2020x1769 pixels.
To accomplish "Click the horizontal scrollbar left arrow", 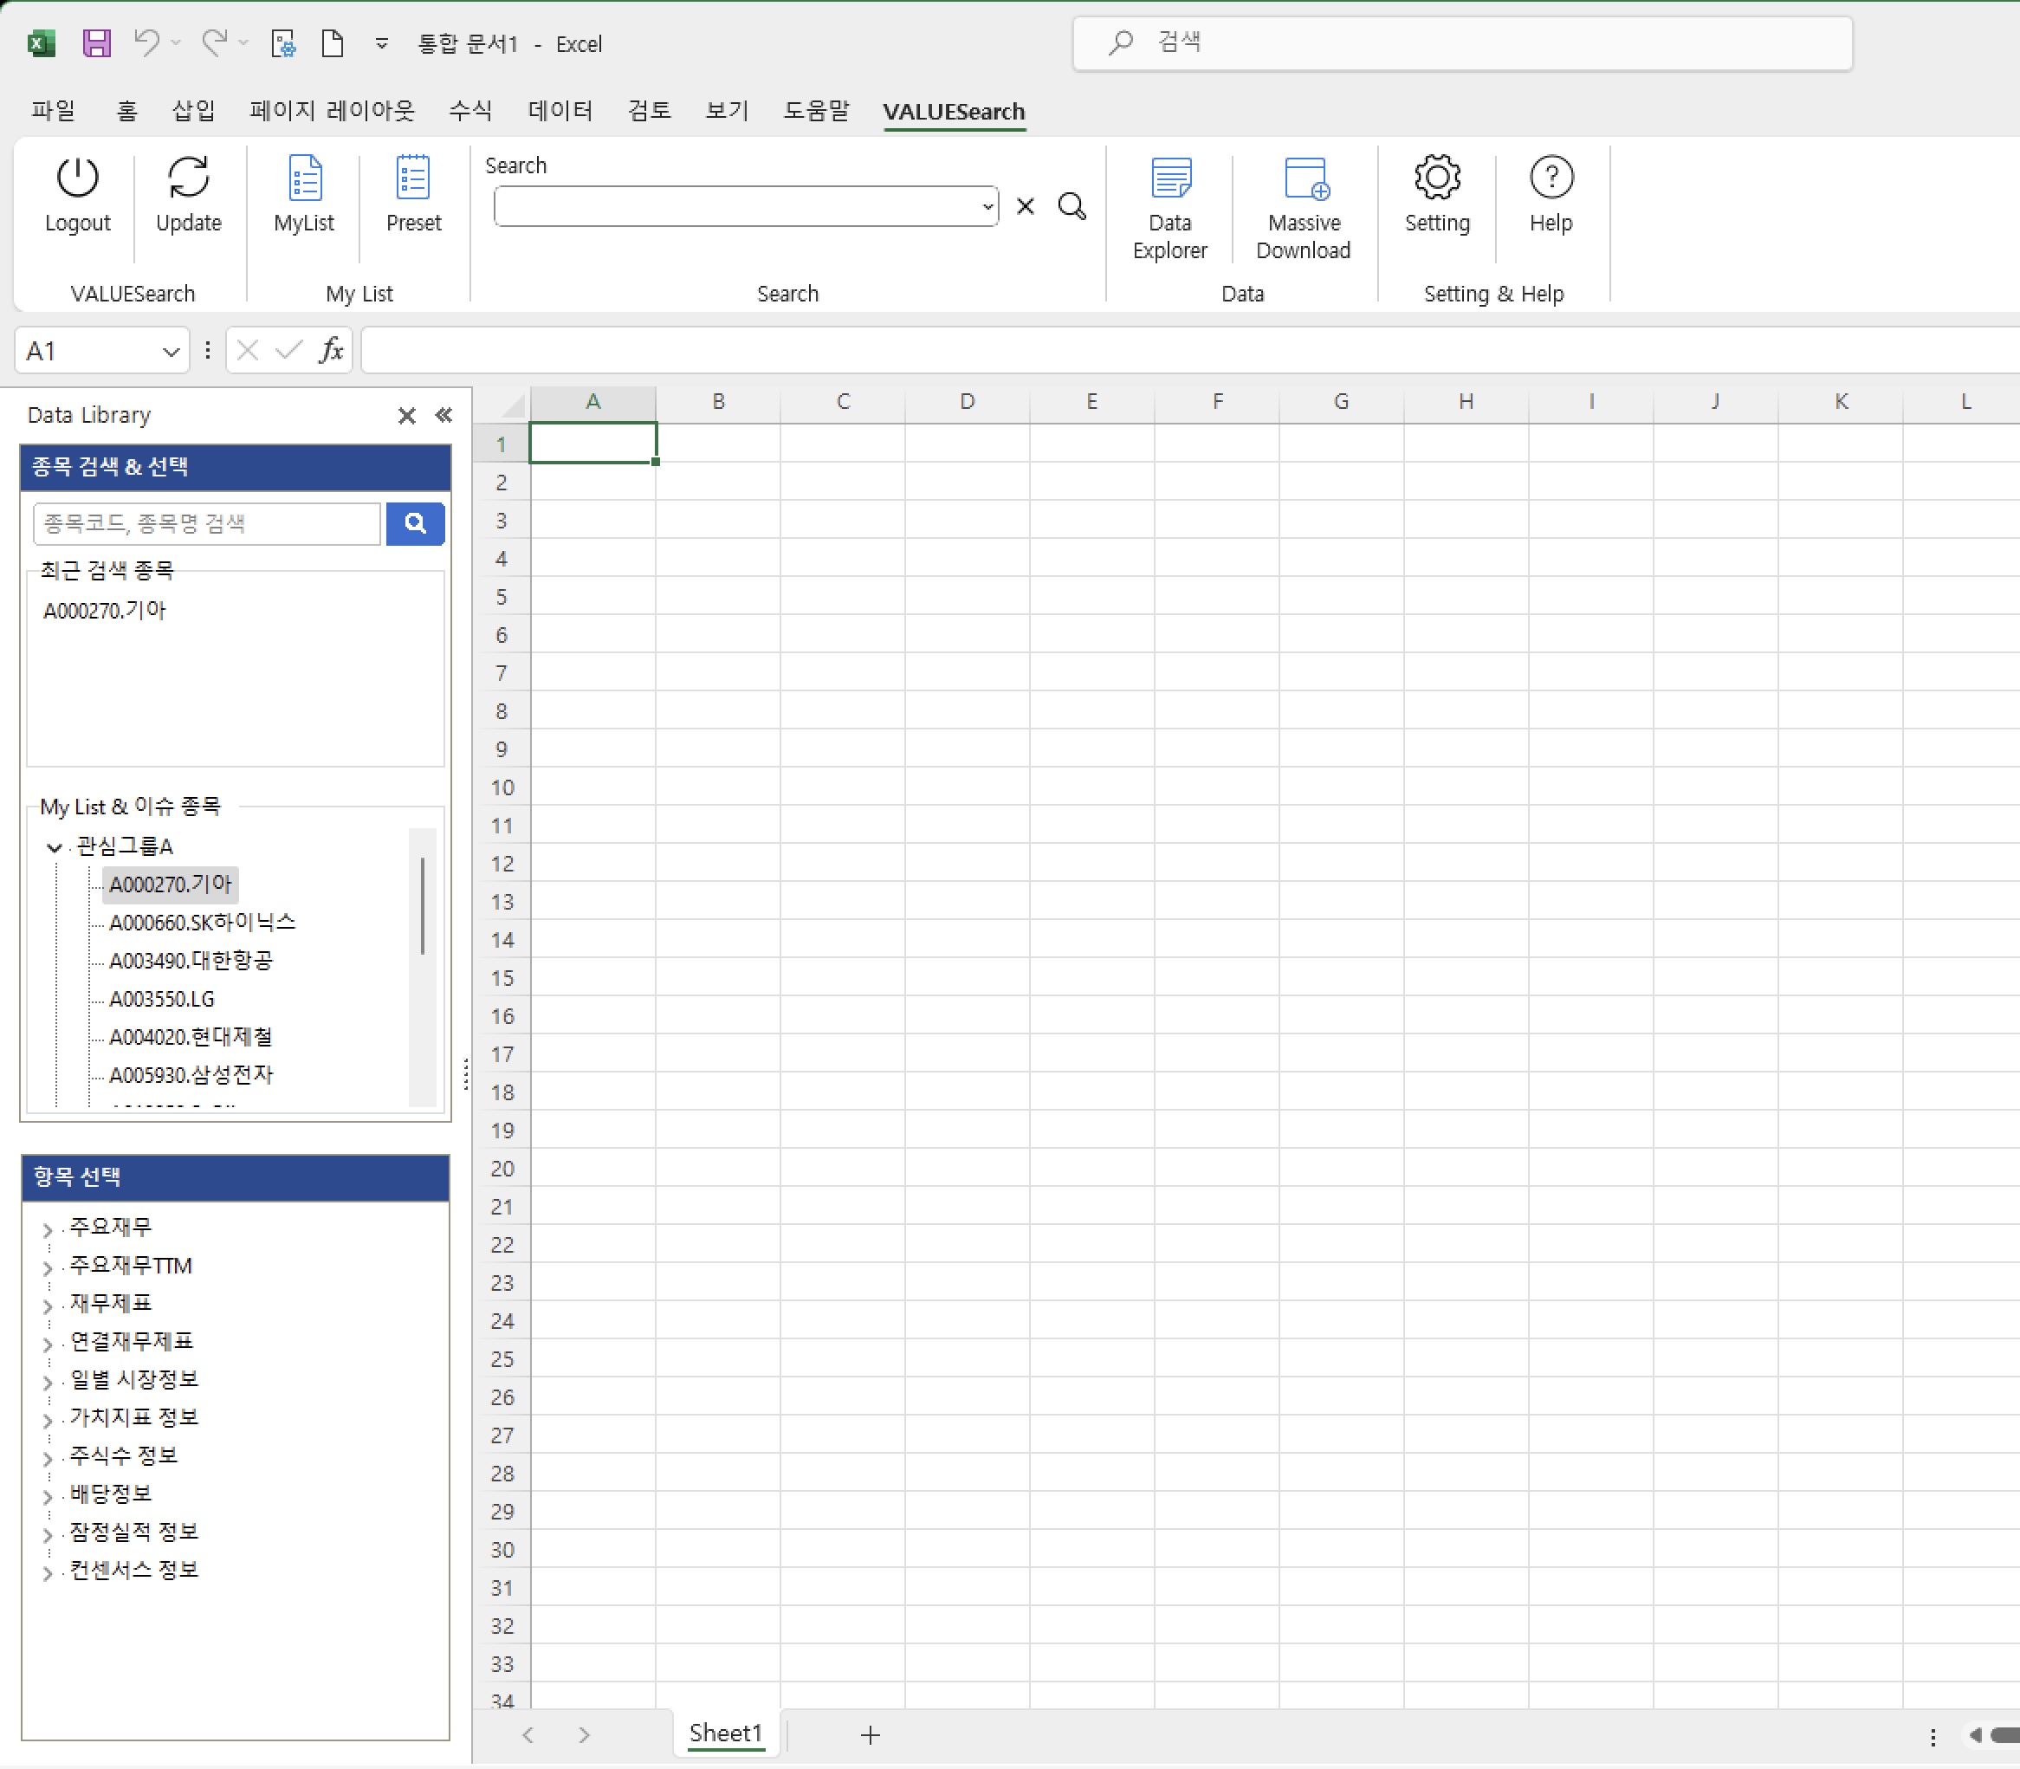I will click(1975, 1734).
